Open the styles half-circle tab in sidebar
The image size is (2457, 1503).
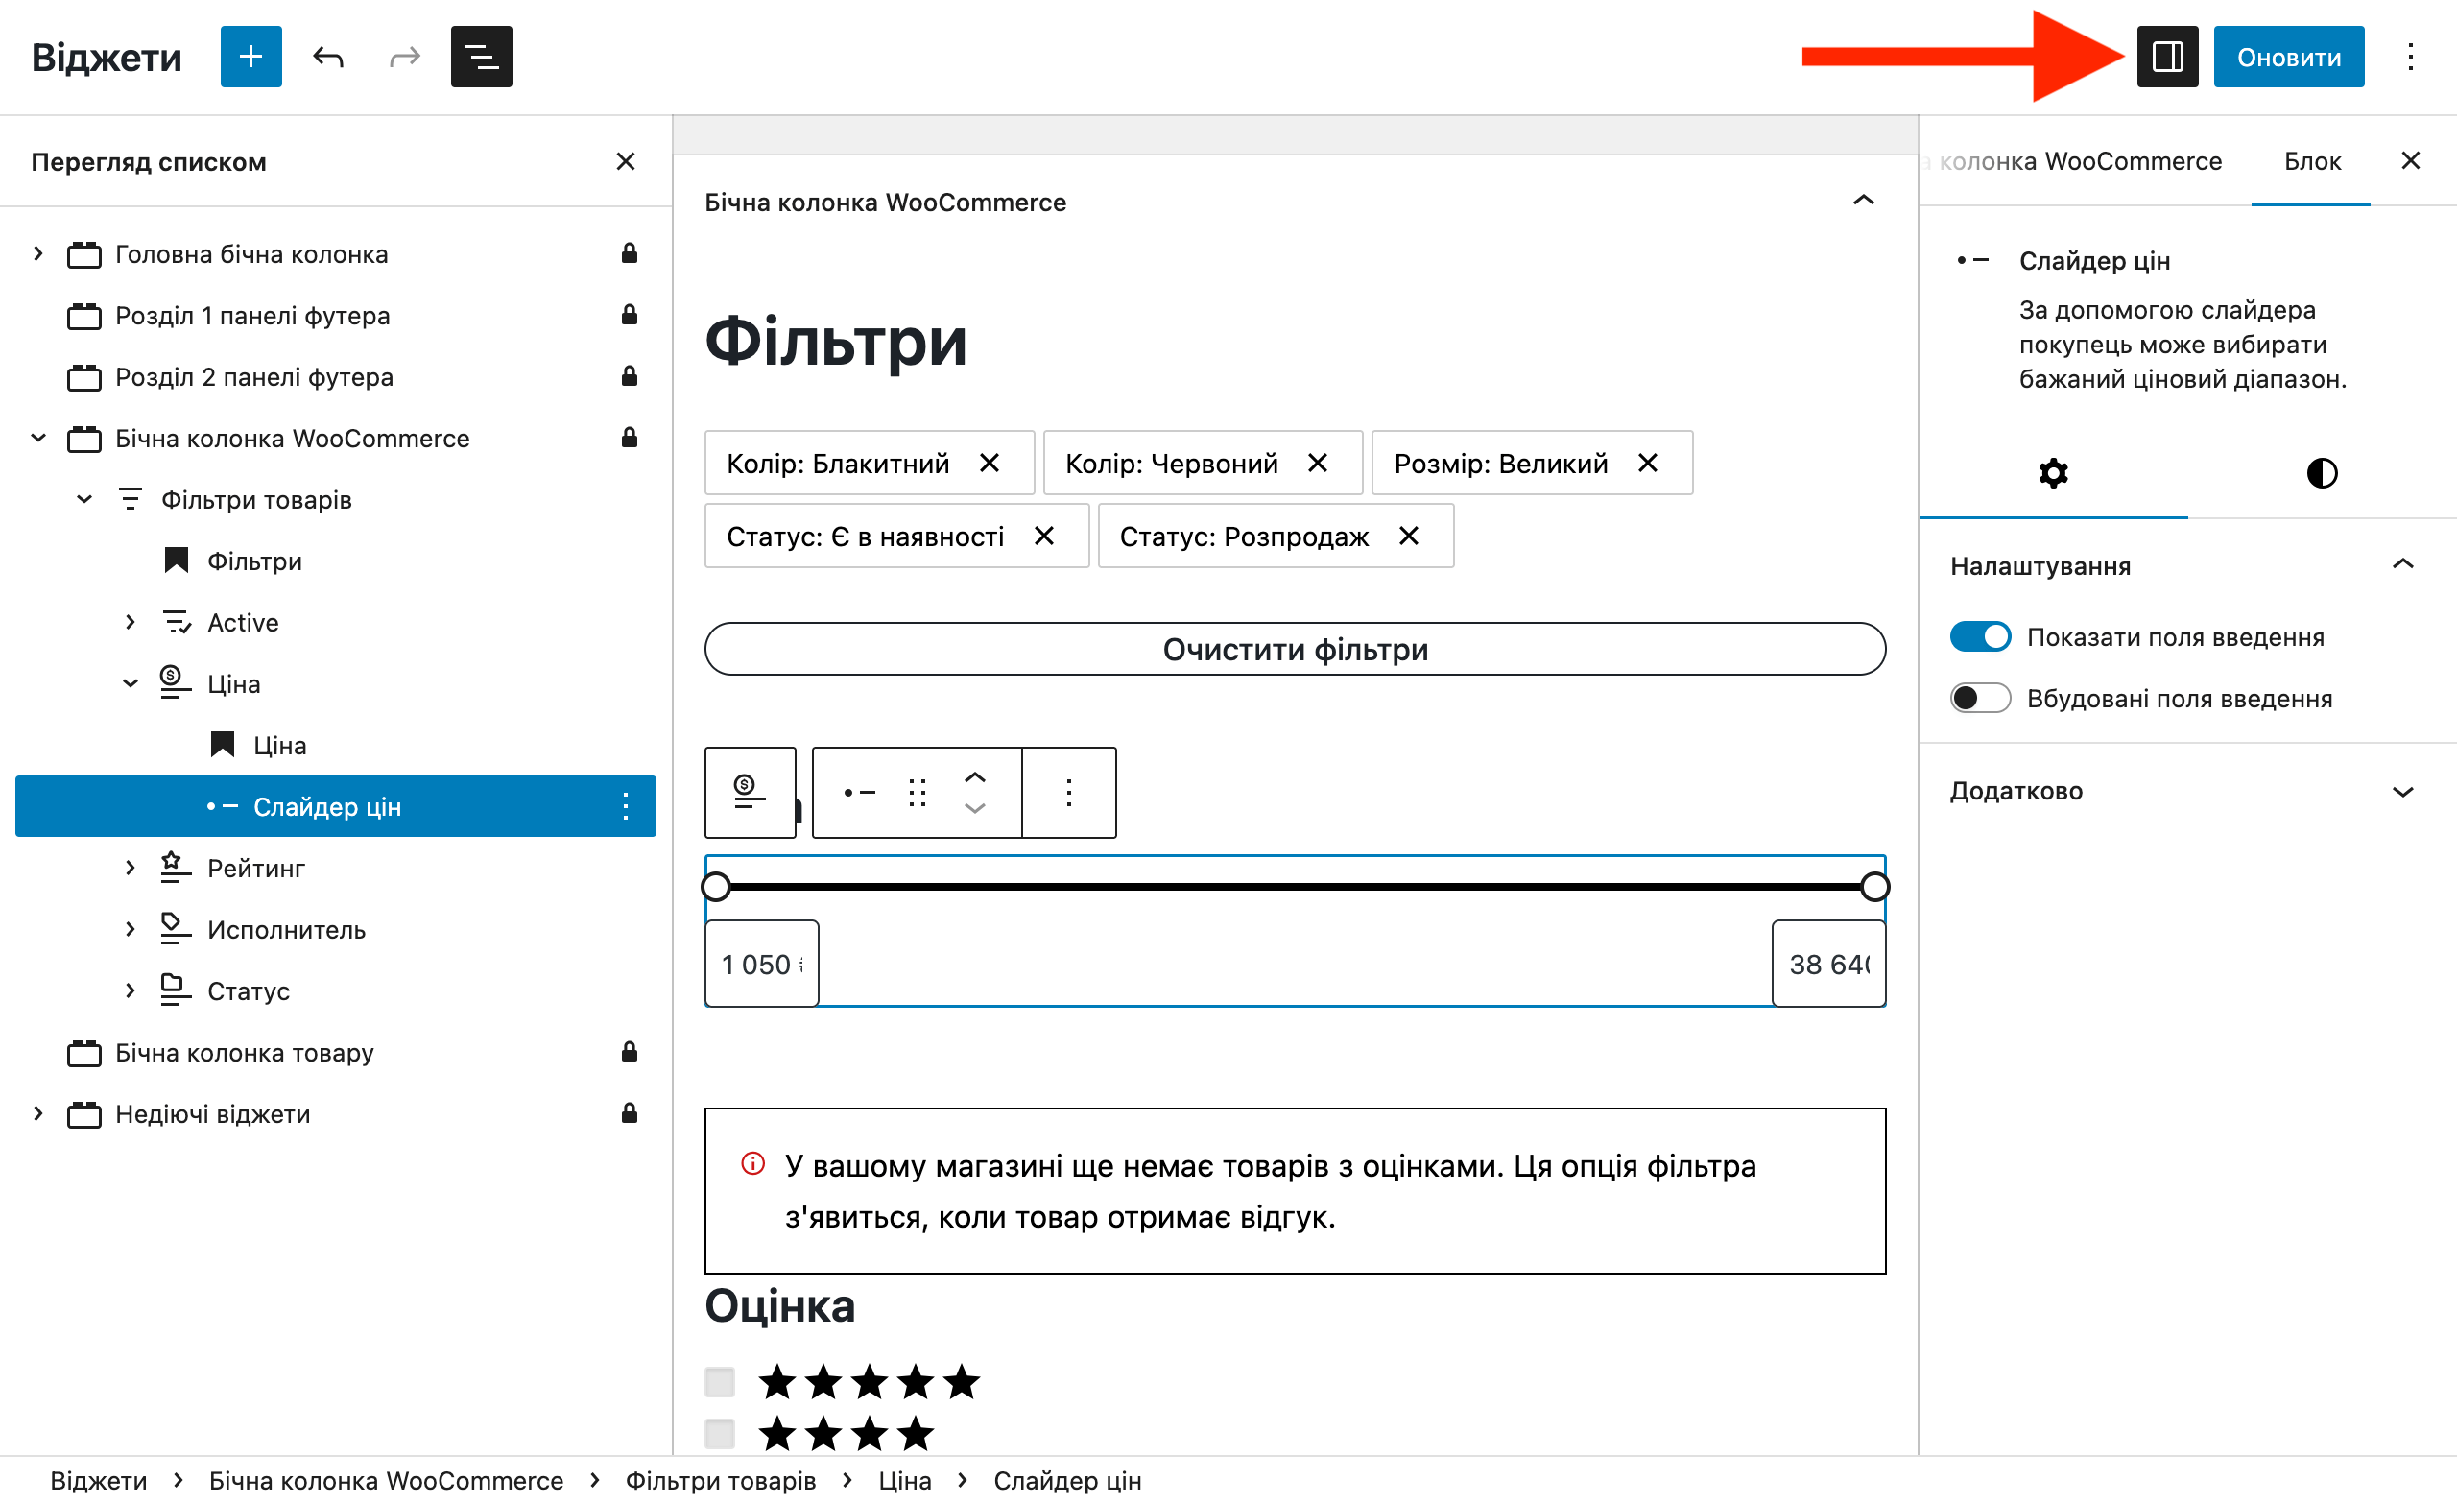(x=2322, y=473)
